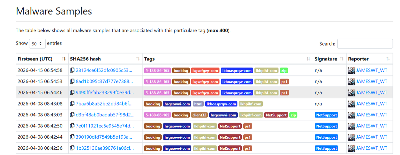Copy hash icon for 8ad1b095c37d777e7388
The height and width of the screenshot is (155, 400).
[72, 81]
